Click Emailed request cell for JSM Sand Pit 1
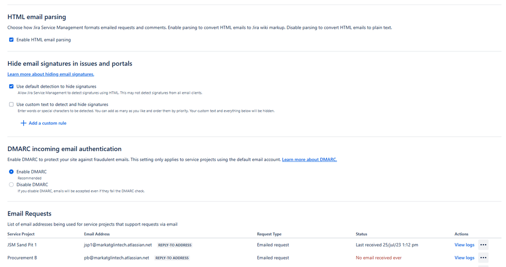Screen dimensions: 506x267 273,245
